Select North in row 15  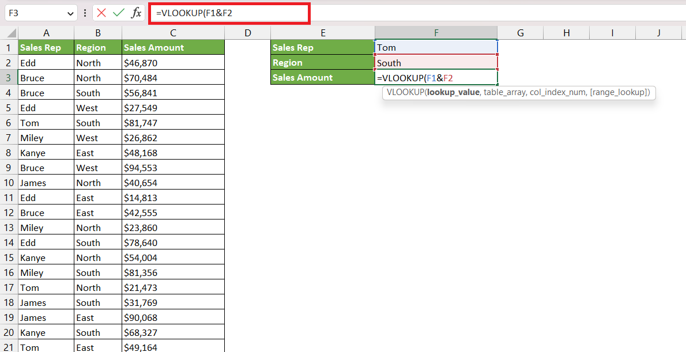coord(98,258)
